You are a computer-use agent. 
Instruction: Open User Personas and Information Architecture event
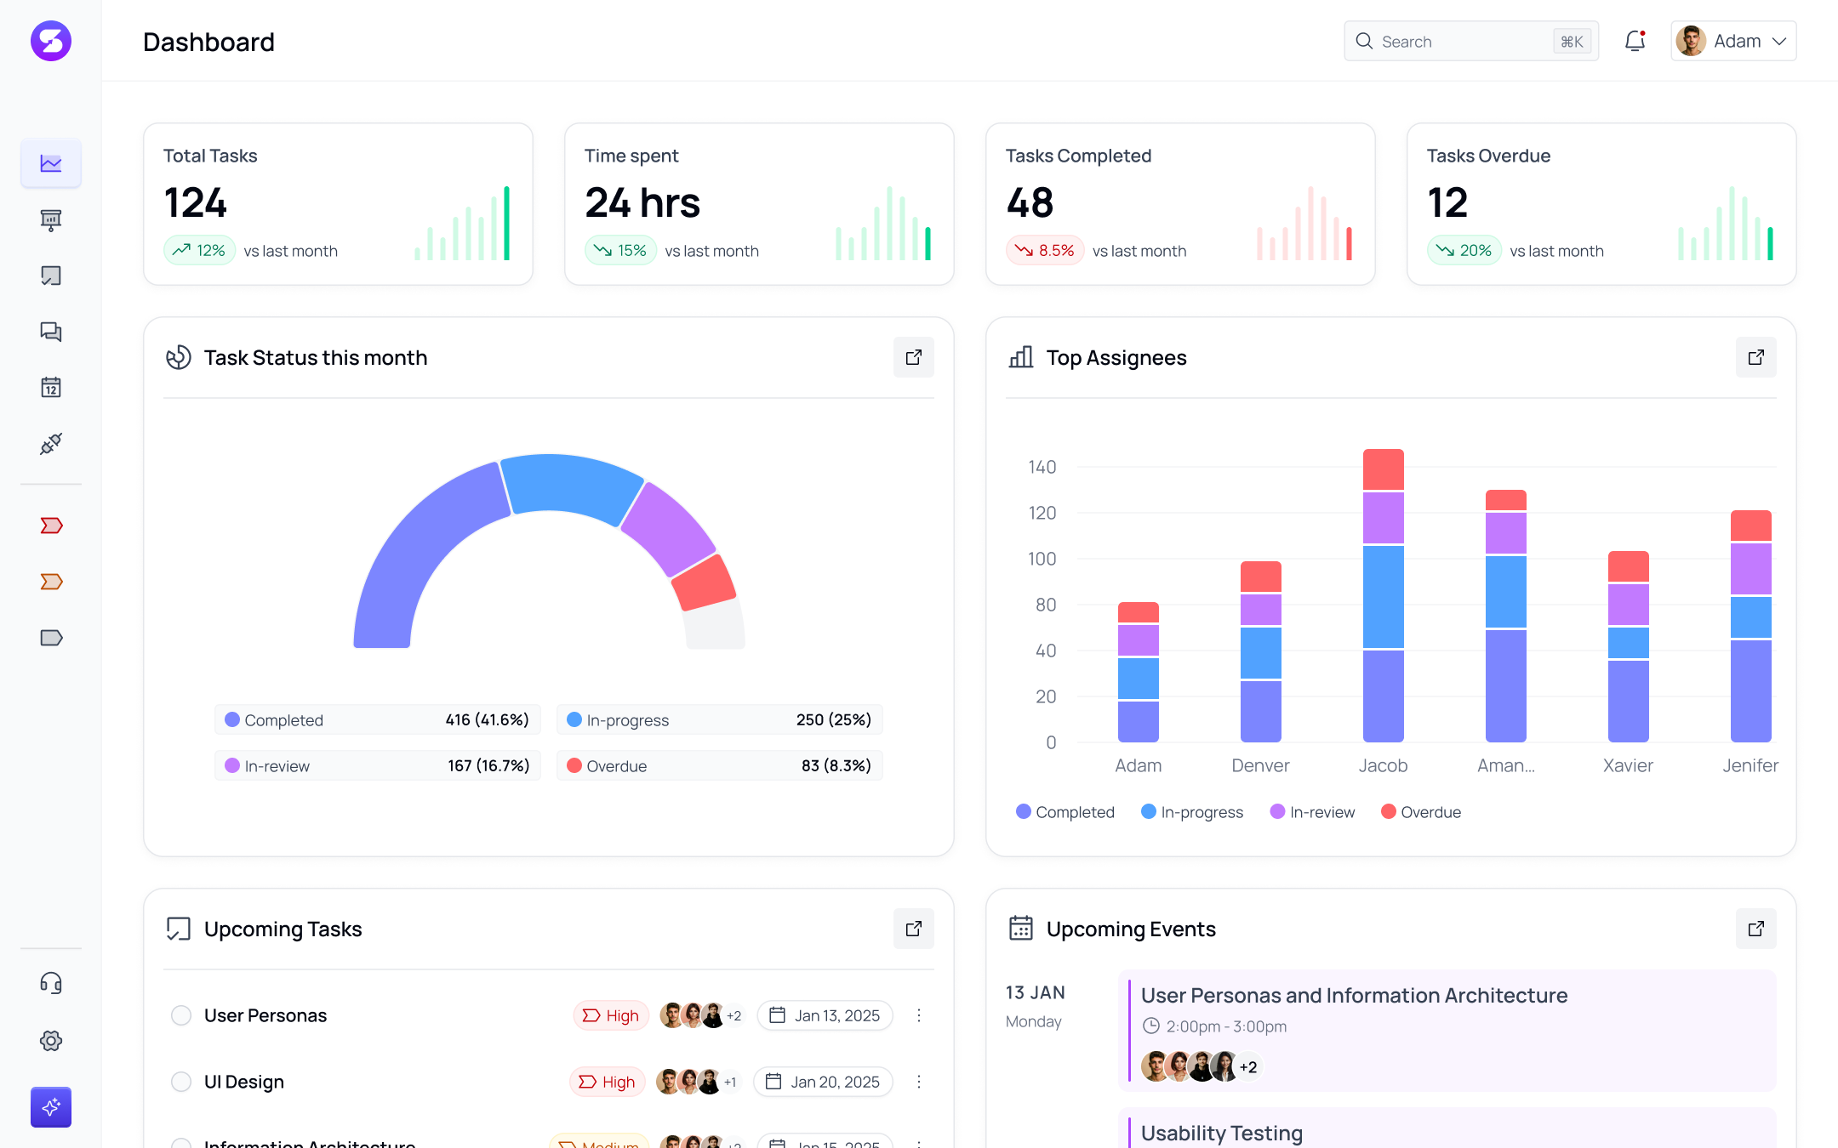1447,1031
